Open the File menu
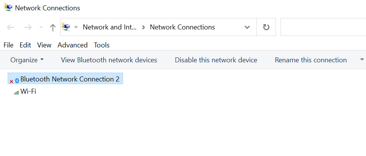The height and width of the screenshot is (156, 366). pyautogui.click(x=8, y=45)
